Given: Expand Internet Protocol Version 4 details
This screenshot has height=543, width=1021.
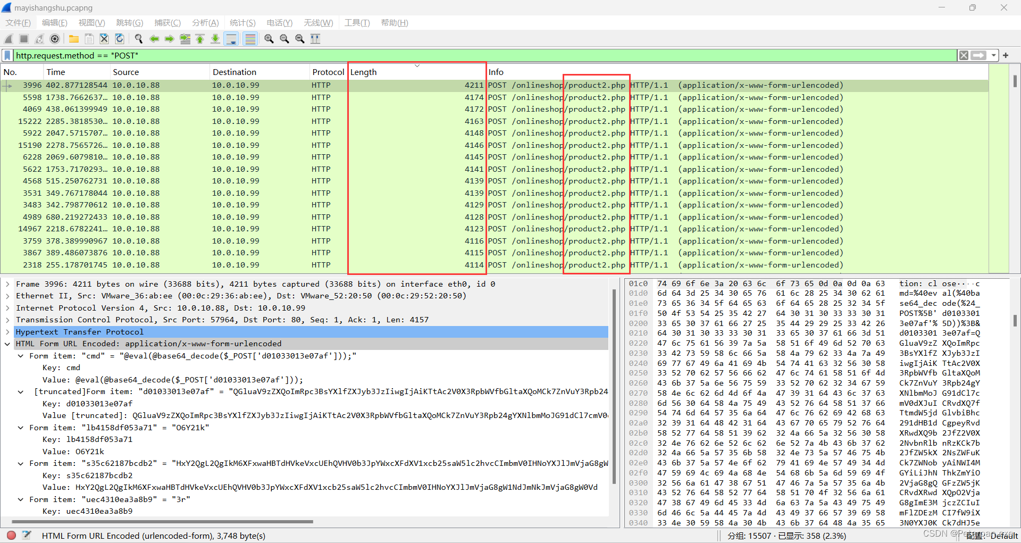Looking at the screenshot, I should coord(7,308).
